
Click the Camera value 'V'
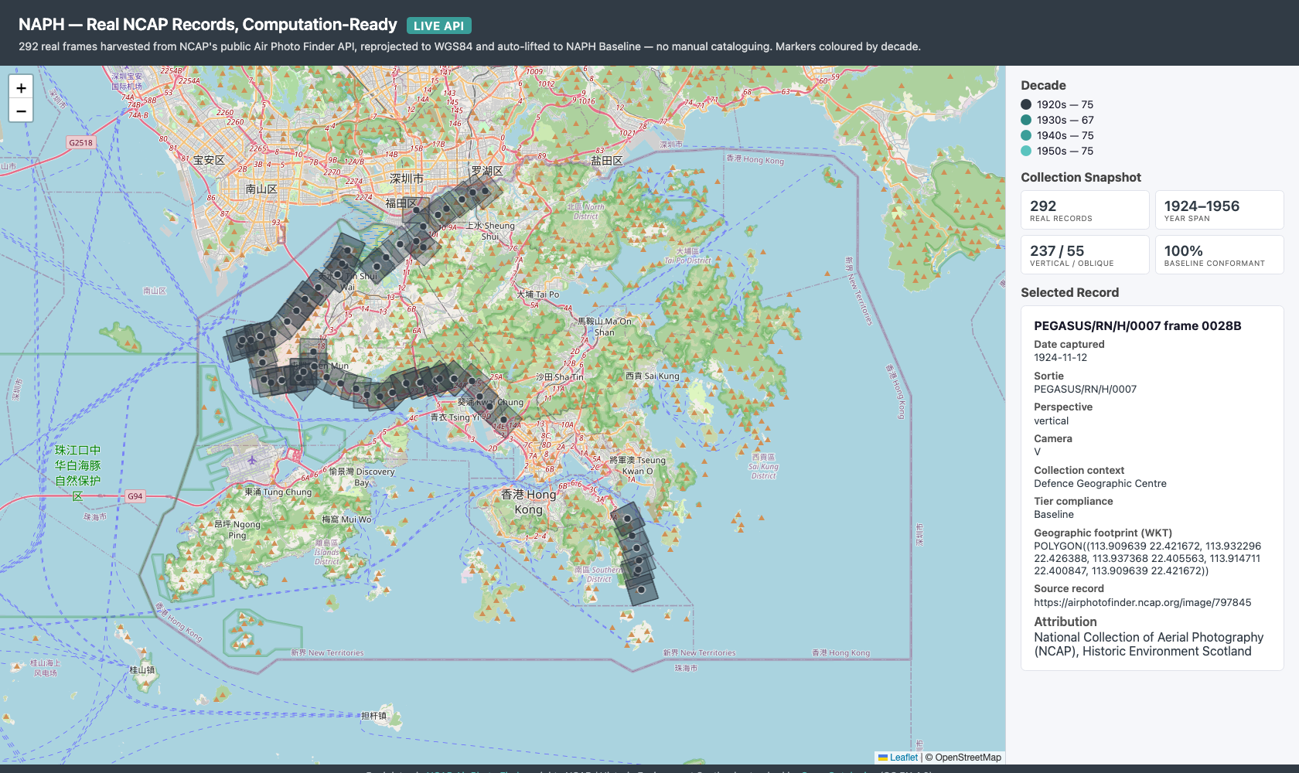click(x=1037, y=452)
